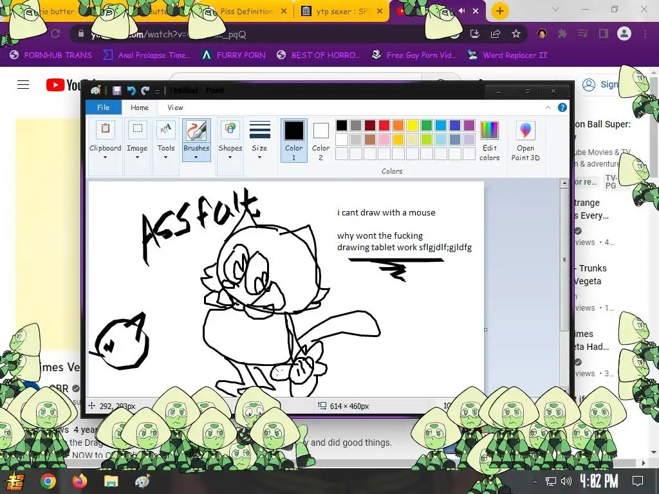Expand the Tools group dropdown
Image resolution: width=659 pixels, height=494 pixels.
165,158
